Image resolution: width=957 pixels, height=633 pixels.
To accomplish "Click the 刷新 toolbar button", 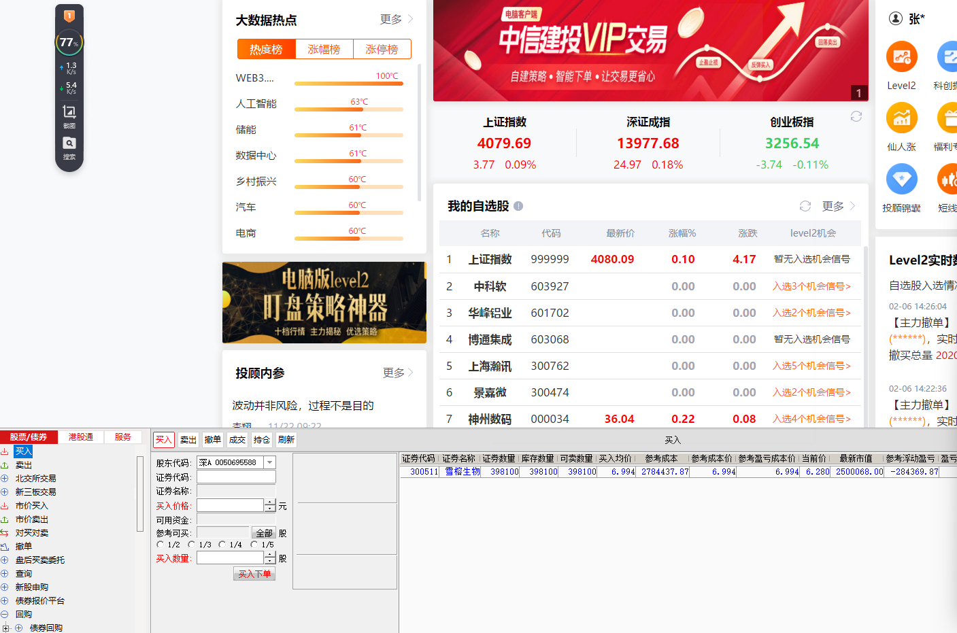I will (286, 440).
